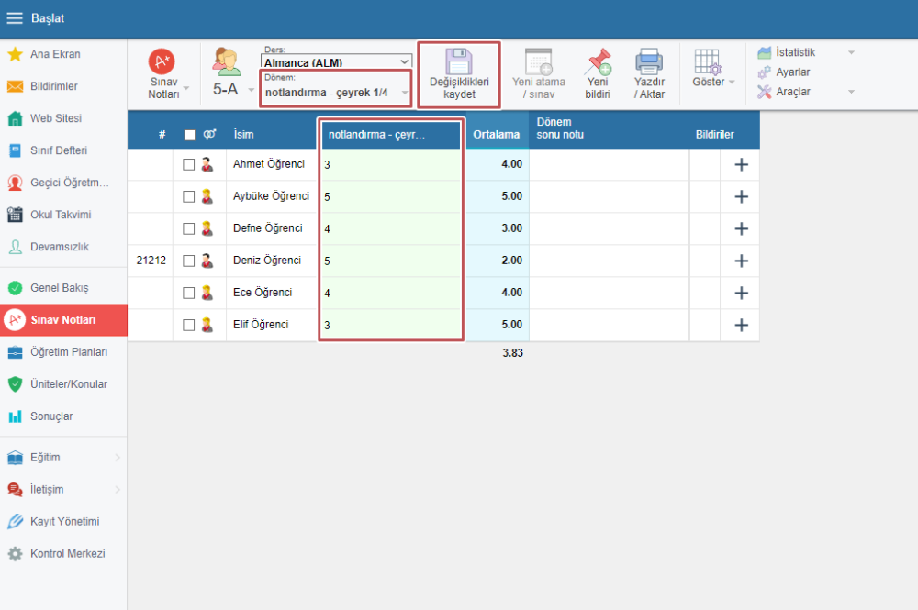
Task: Click the Başlat title text
Action: click(x=48, y=18)
